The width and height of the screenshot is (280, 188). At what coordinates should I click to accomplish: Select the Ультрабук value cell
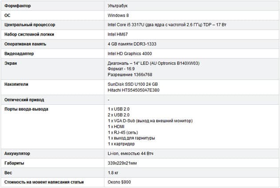[x=192, y=6]
